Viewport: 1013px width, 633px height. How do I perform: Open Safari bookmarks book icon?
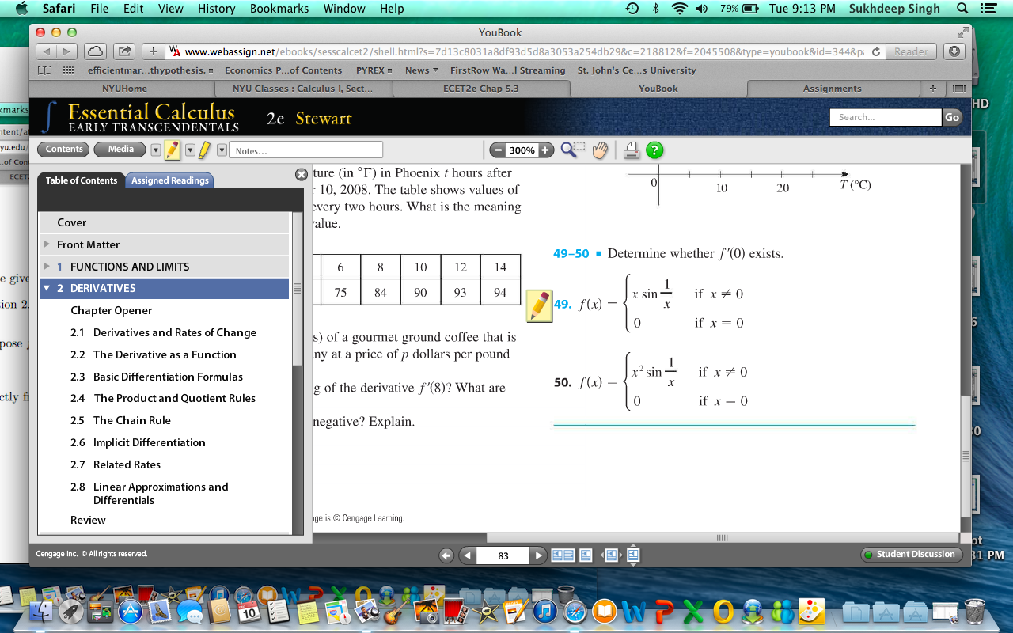coord(45,70)
